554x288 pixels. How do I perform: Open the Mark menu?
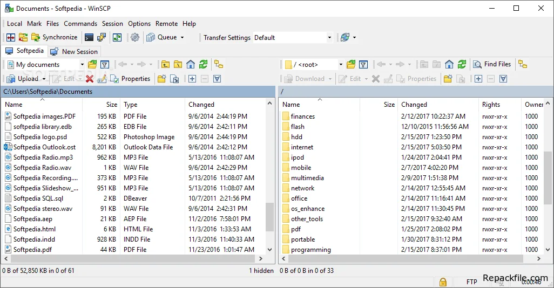pyautogui.click(x=34, y=24)
